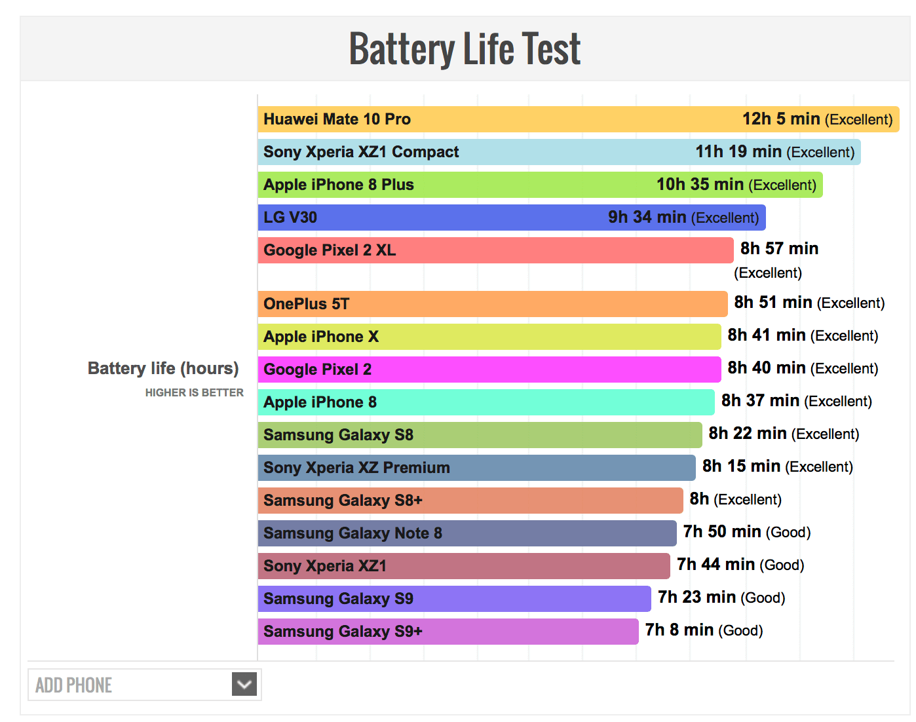Click the Apple iPhone X bar
Viewport: 916px width, 722px height.
pos(489,337)
